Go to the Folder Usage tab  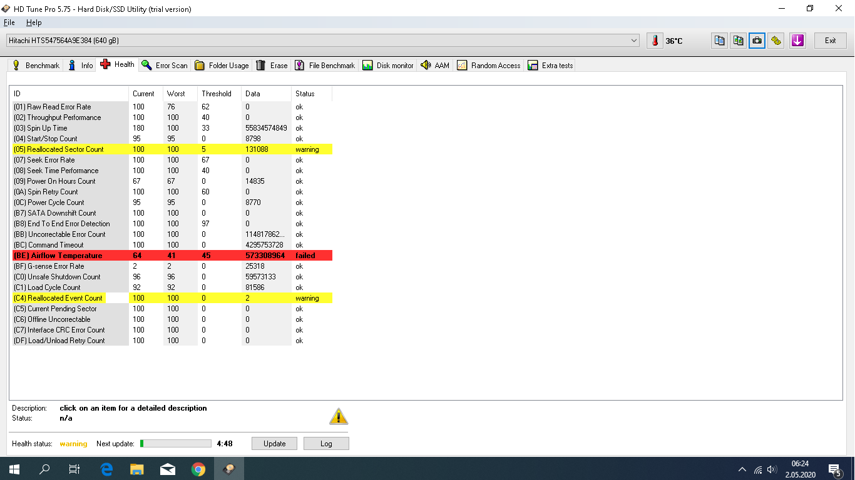coord(222,65)
